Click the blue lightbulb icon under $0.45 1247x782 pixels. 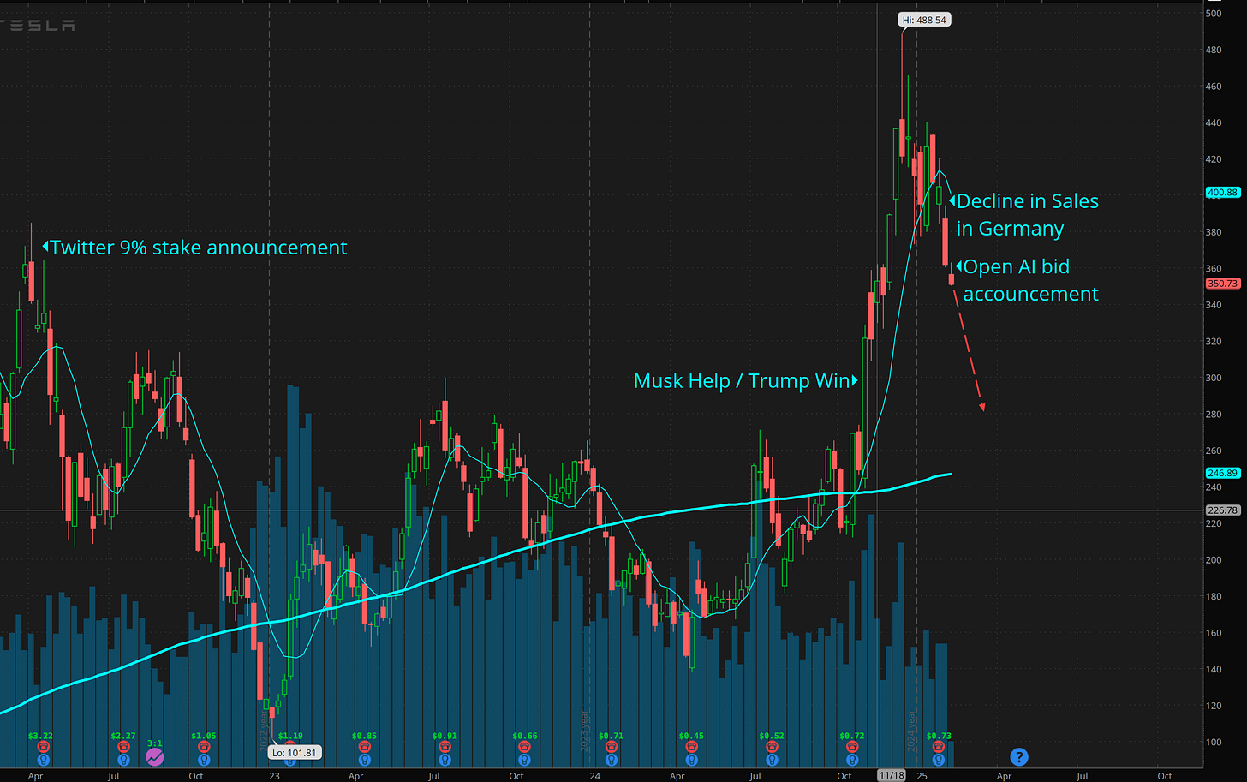pyautogui.click(x=691, y=759)
